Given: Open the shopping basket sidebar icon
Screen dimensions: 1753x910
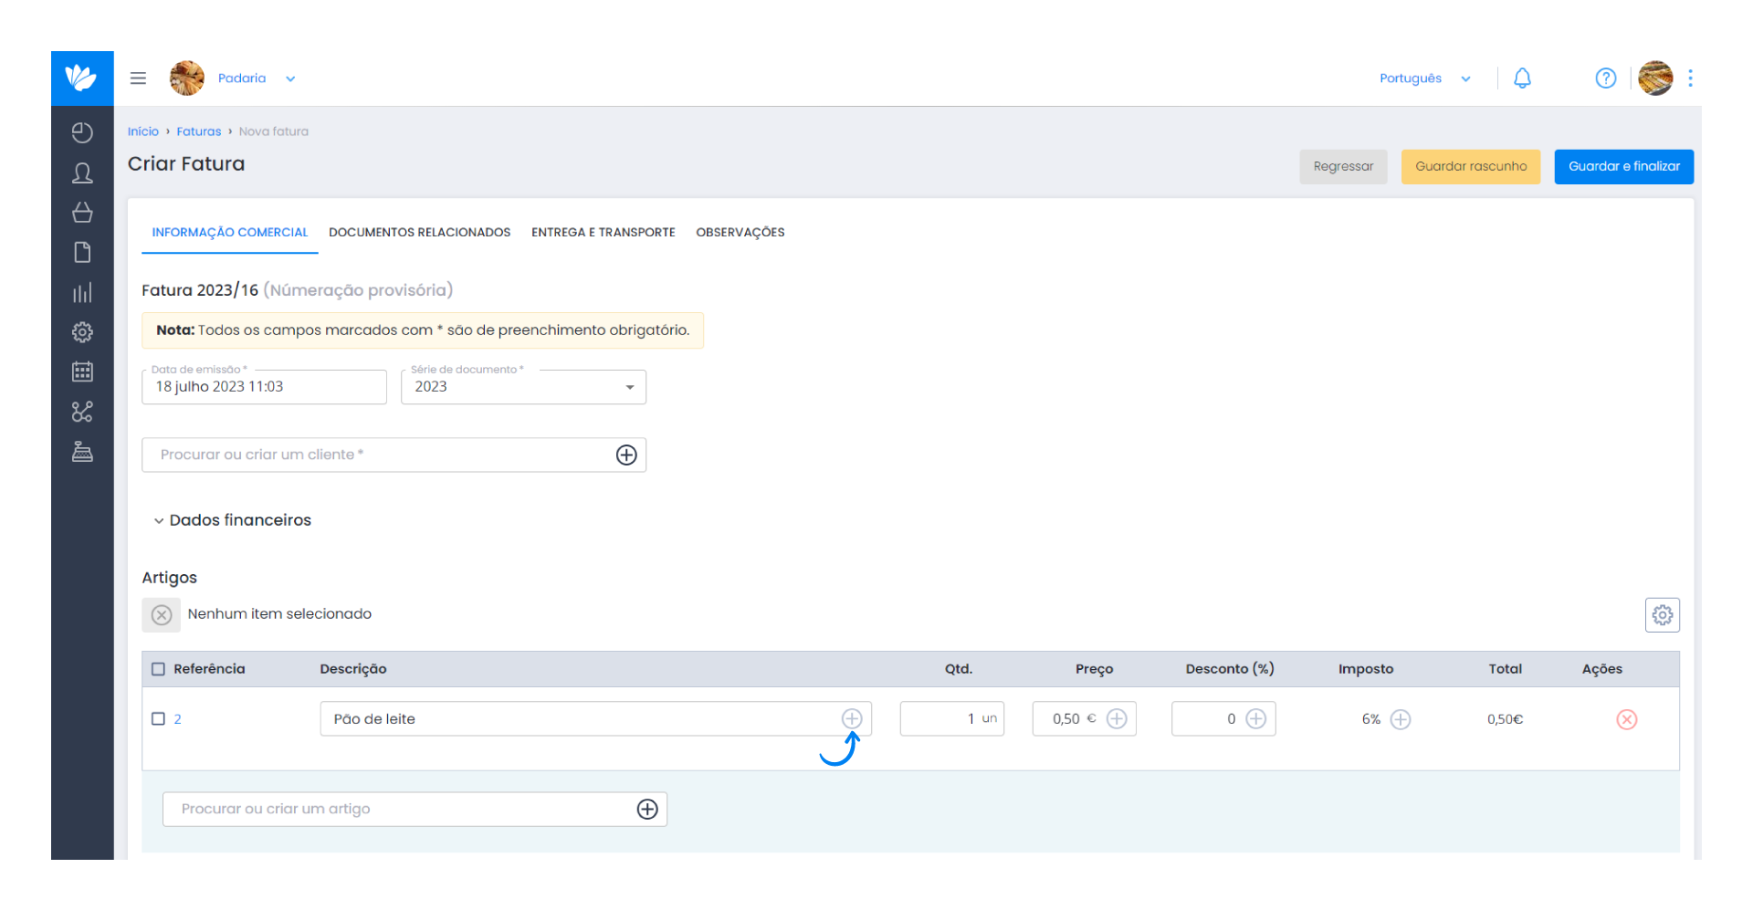Looking at the screenshot, I should point(82,213).
